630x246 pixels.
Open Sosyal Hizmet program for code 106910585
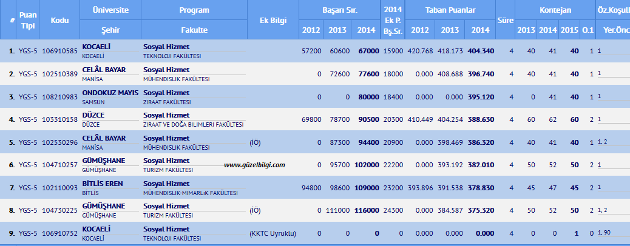click(x=166, y=47)
